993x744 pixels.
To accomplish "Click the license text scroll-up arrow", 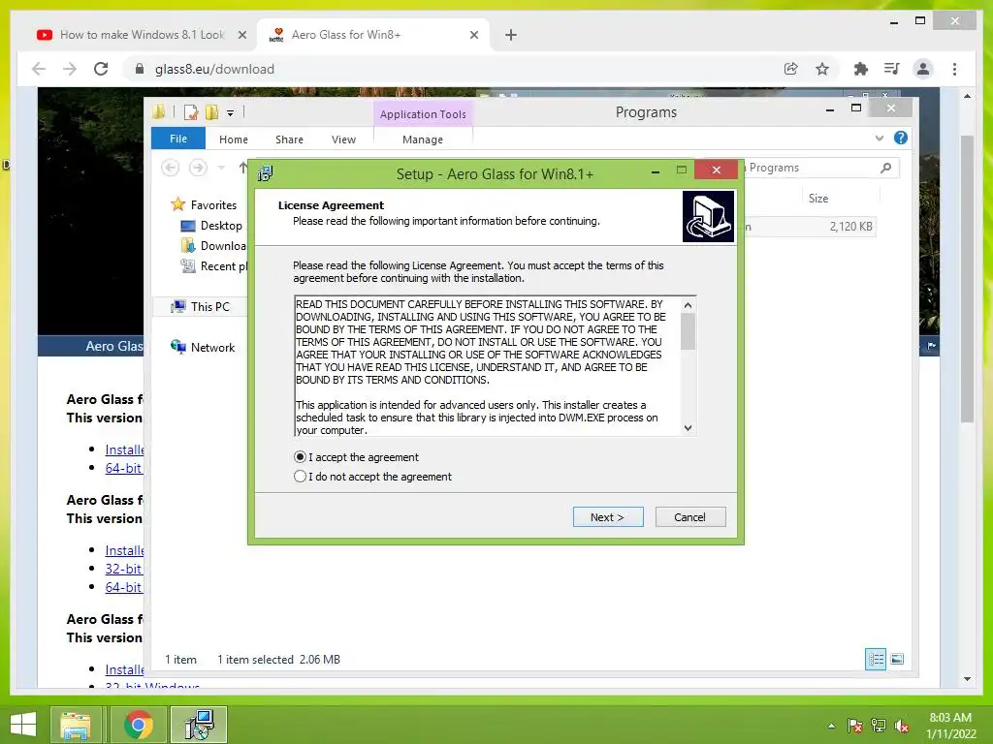I will pyautogui.click(x=689, y=305).
